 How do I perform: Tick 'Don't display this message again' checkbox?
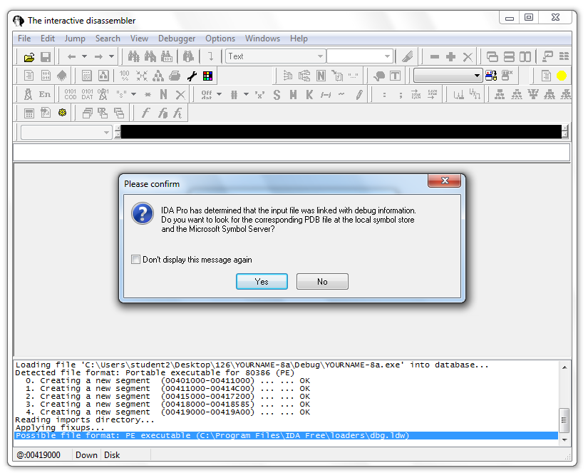click(135, 260)
